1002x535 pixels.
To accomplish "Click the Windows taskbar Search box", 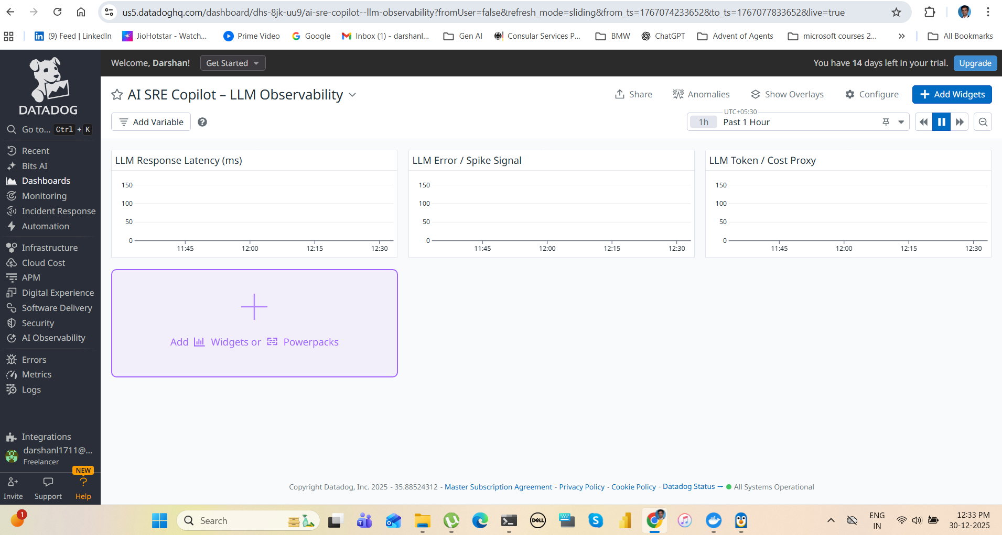I will (248, 520).
